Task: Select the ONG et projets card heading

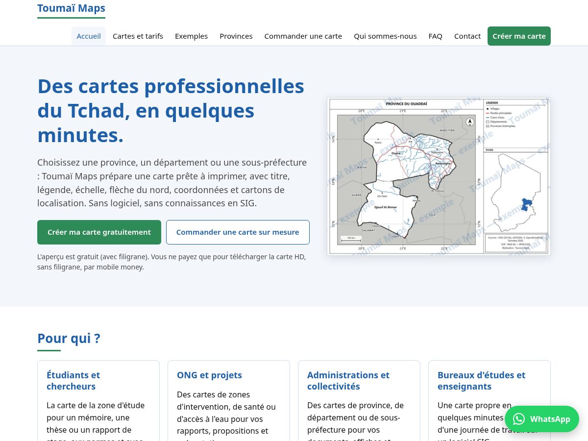Action: (x=209, y=375)
